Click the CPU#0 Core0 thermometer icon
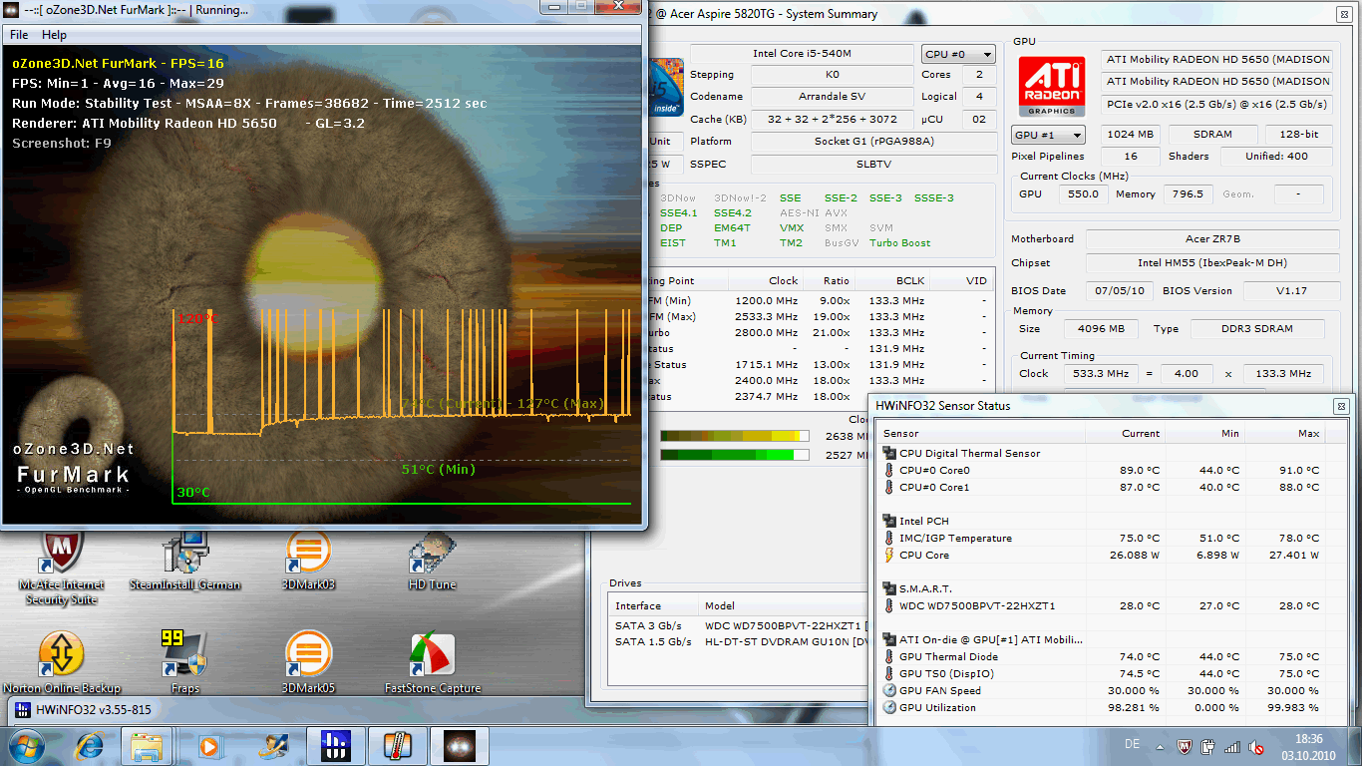 889,471
